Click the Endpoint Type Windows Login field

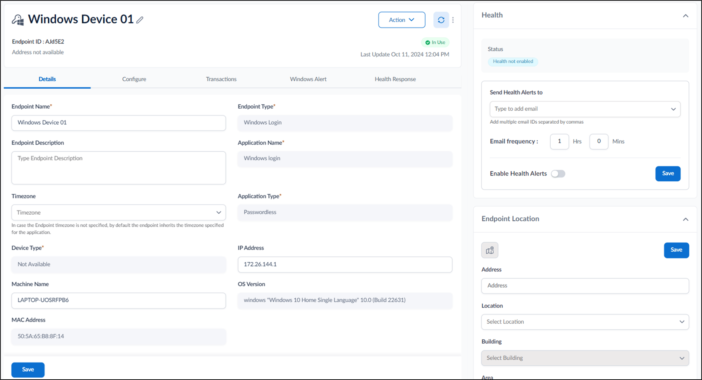click(x=345, y=123)
